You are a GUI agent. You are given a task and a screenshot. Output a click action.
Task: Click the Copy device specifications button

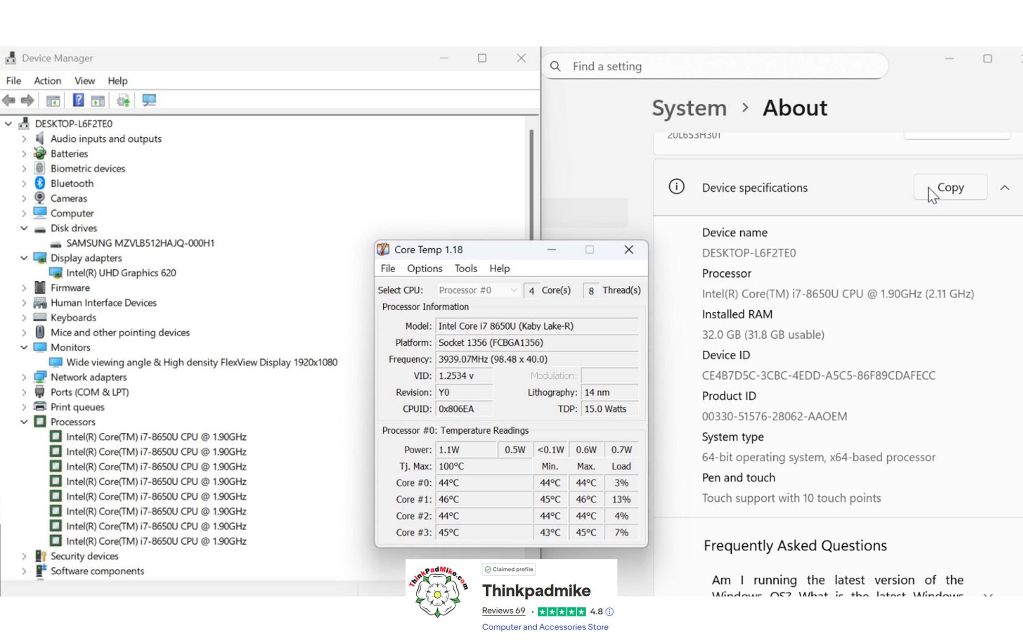point(950,188)
